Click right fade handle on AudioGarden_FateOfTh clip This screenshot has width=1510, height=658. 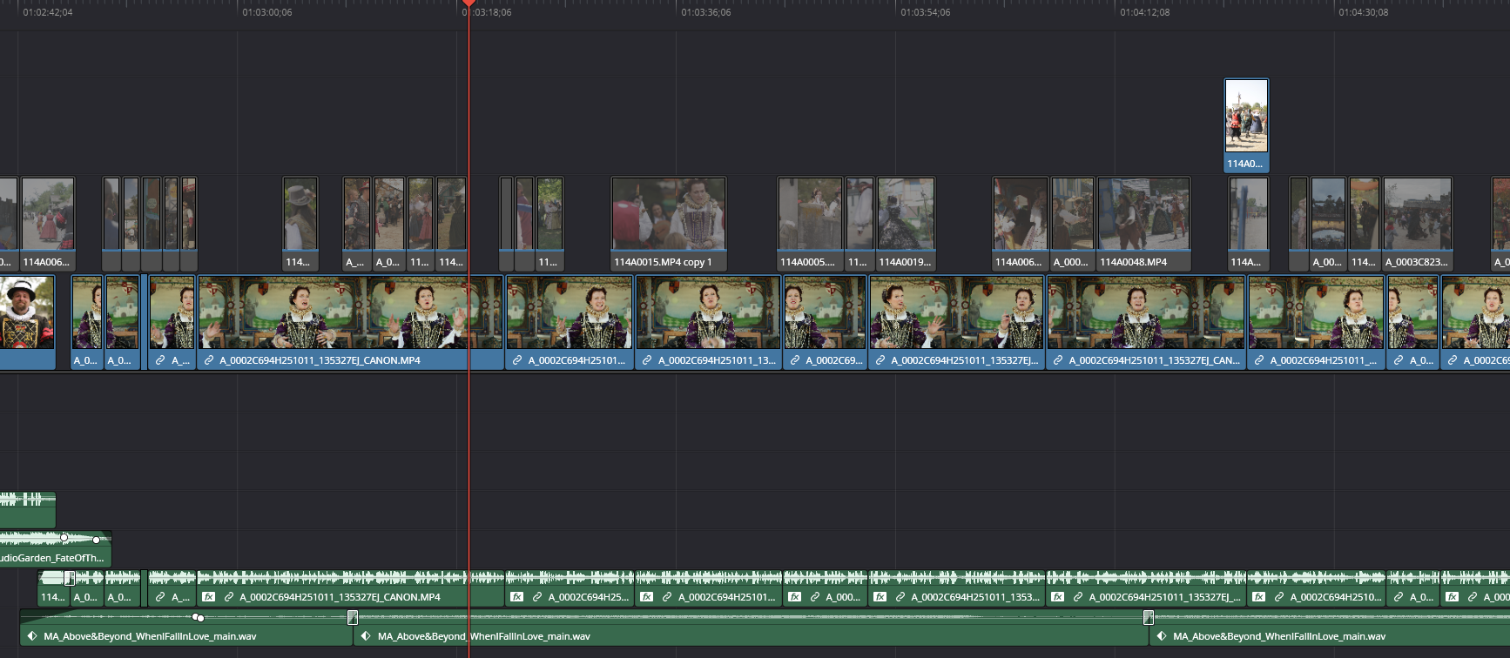click(96, 540)
